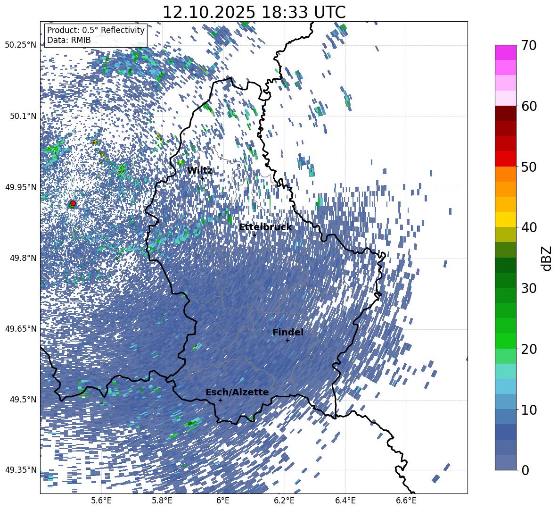Click the Ettelbruck cross marker
This screenshot has width=558, height=510.
coord(254,235)
